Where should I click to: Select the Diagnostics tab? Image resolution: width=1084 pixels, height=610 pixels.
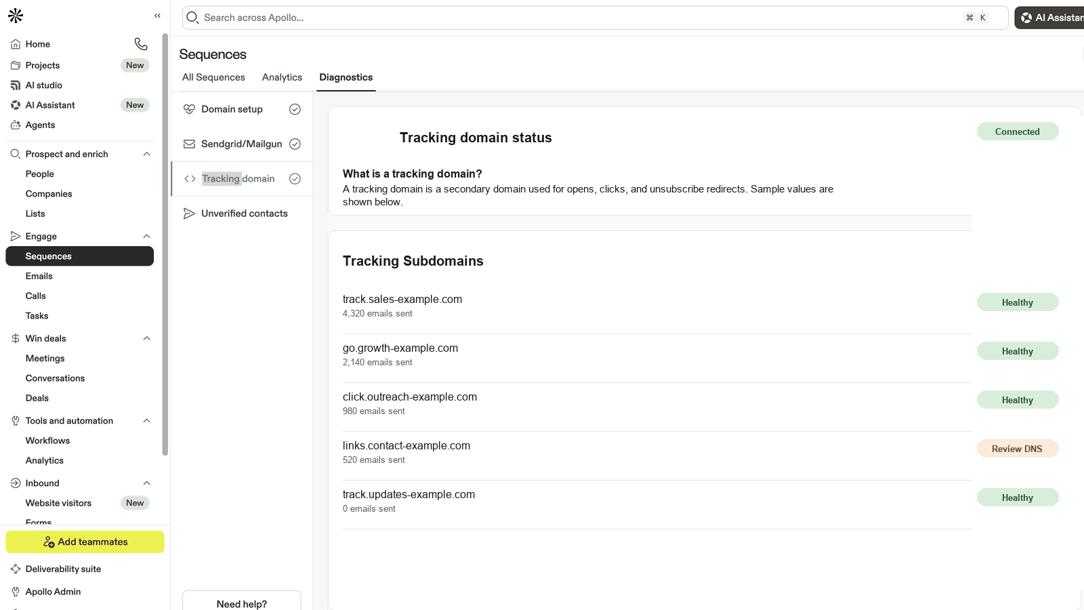346,77
